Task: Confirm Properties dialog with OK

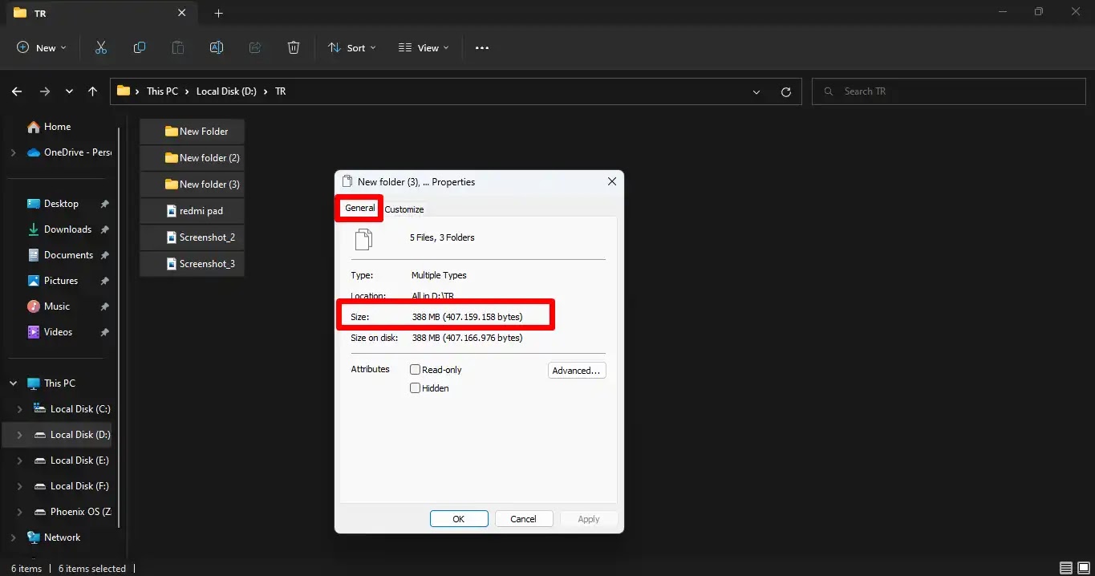Action: (459, 519)
